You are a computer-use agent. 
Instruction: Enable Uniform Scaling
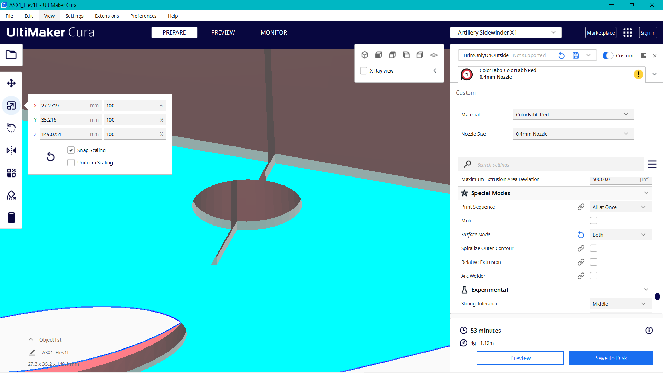(x=71, y=162)
